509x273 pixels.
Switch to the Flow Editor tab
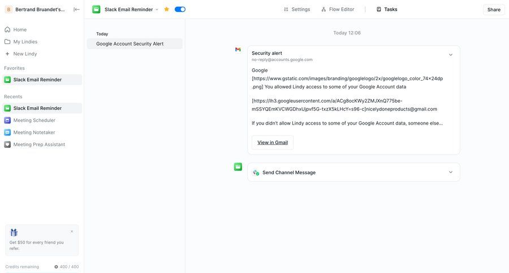pyautogui.click(x=338, y=10)
